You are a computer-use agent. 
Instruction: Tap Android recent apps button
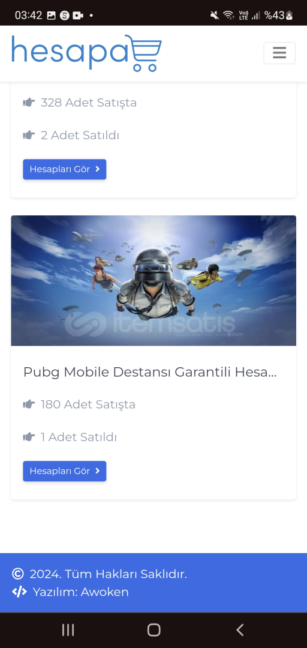click(68, 630)
